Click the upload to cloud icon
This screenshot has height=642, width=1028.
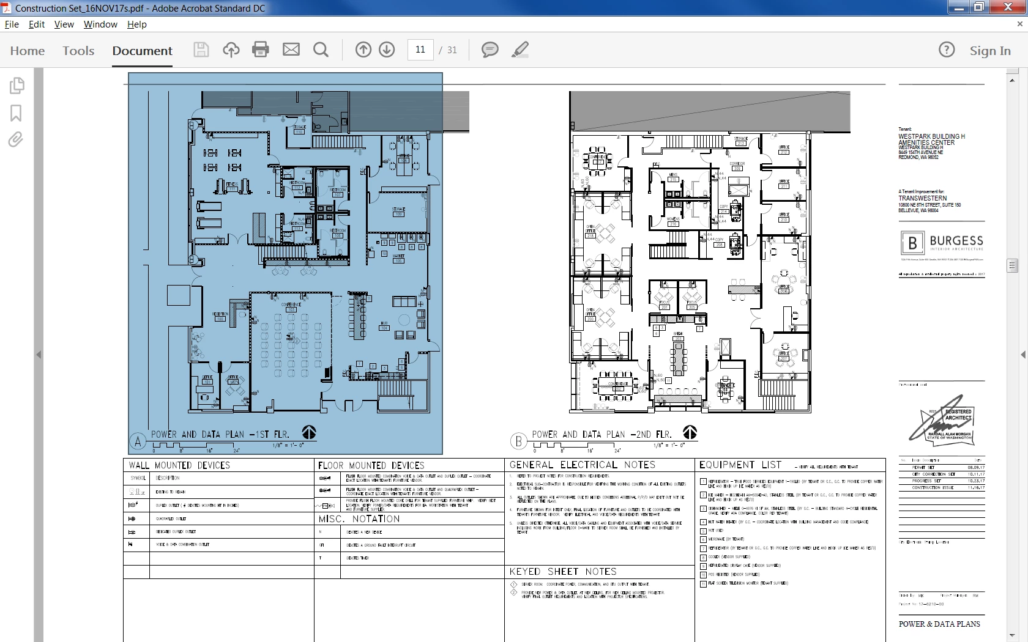click(x=231, y=50)
